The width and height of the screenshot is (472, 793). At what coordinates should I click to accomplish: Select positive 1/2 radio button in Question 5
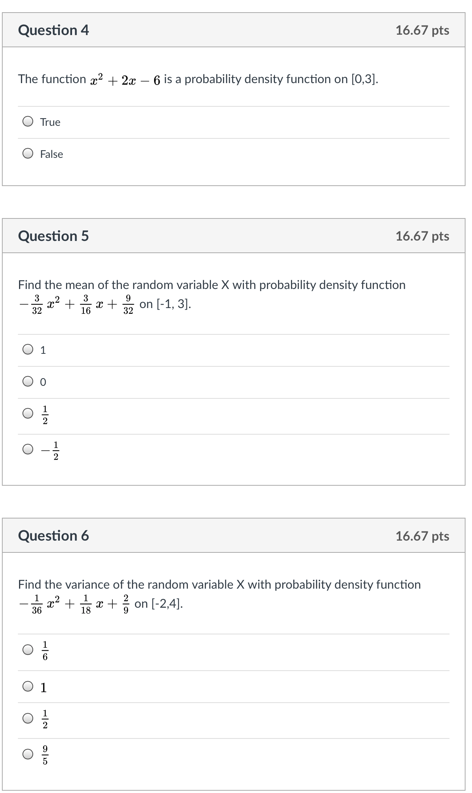tap(28, 414)
